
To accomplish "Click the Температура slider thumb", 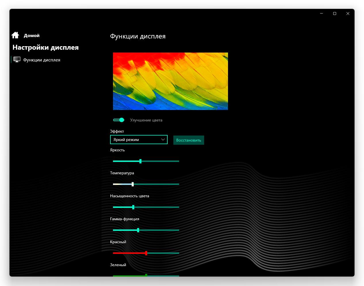I will coord(133,184).
